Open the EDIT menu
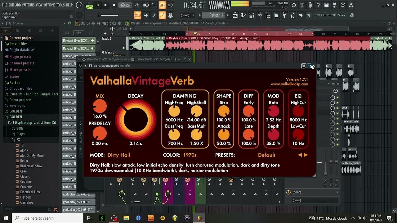 11,5
